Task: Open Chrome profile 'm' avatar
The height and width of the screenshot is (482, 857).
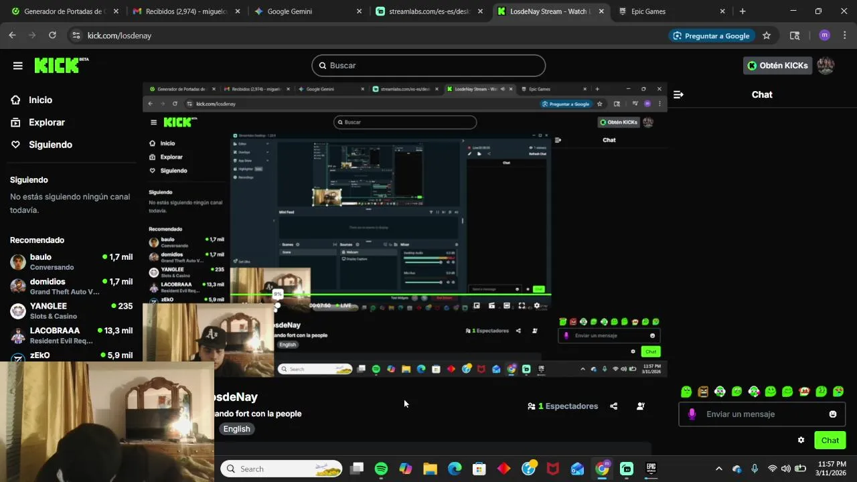Action: (x=824, y=35)
